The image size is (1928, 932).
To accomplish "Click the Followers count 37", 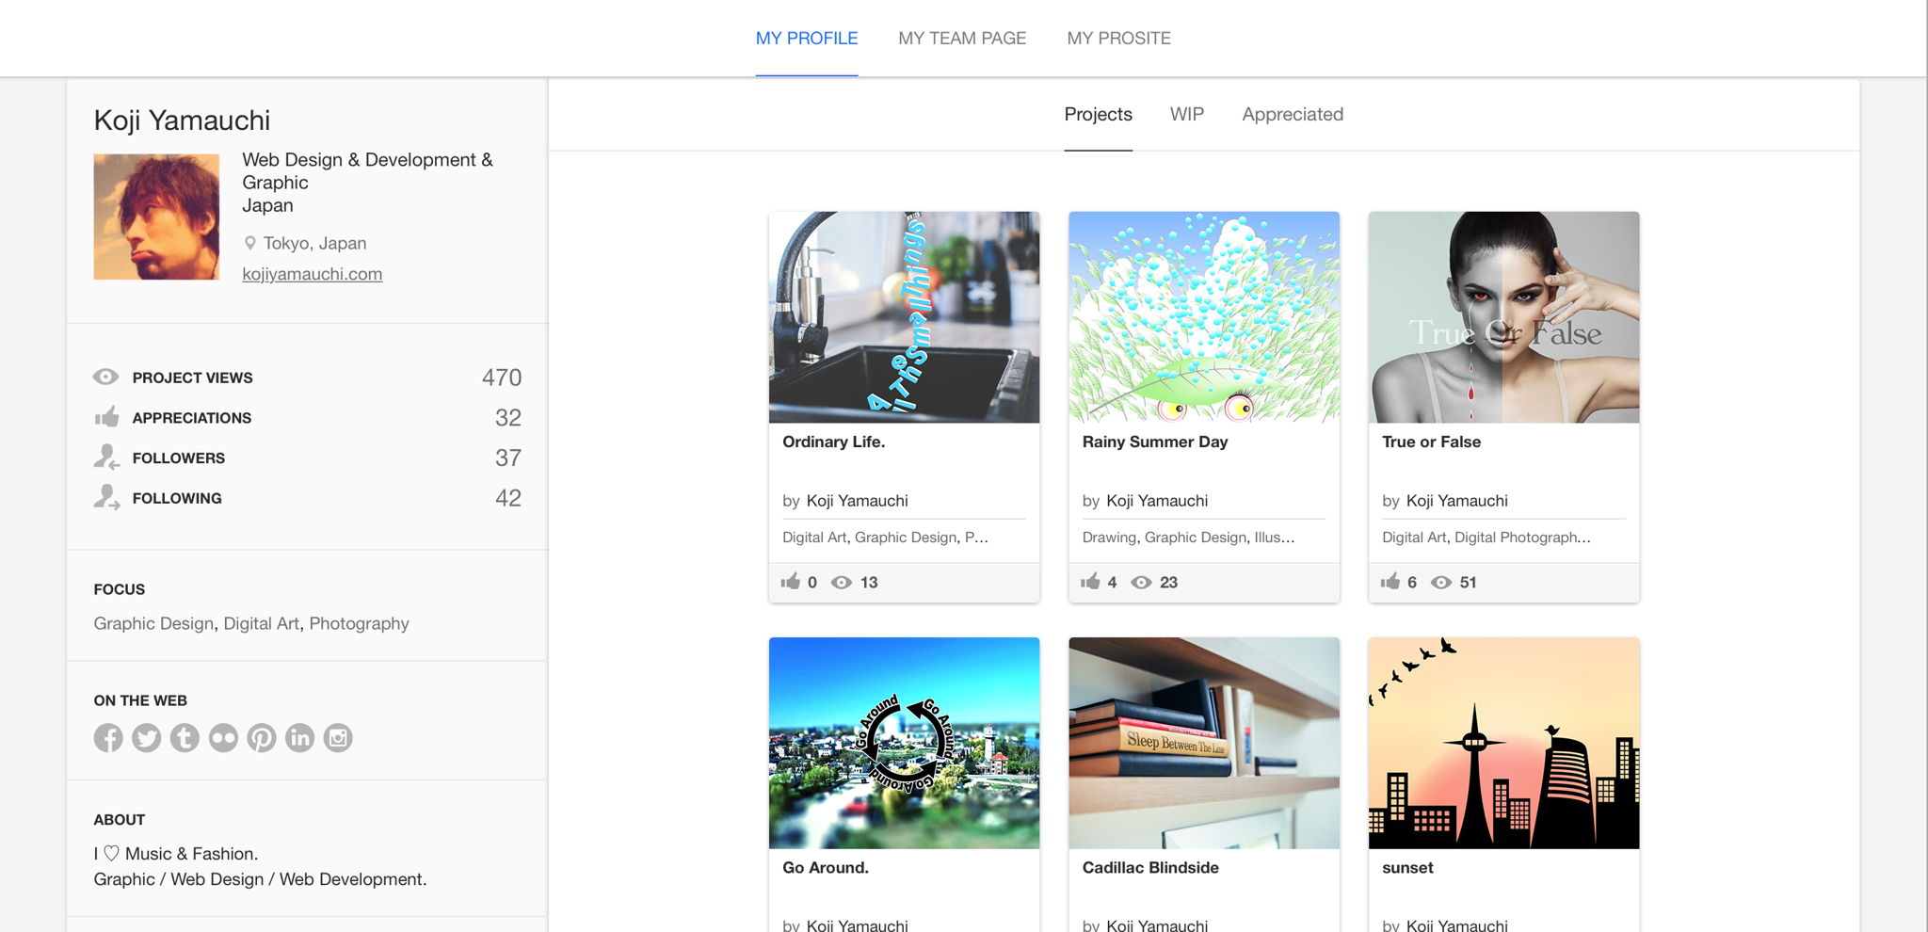I will [508, 458].
